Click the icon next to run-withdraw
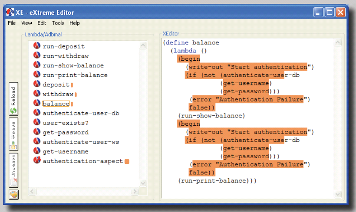The width and height of the screenshot is (356, 212). point(37,56)
